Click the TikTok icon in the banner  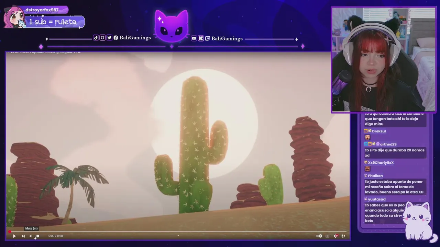click(x=96, y=38)
